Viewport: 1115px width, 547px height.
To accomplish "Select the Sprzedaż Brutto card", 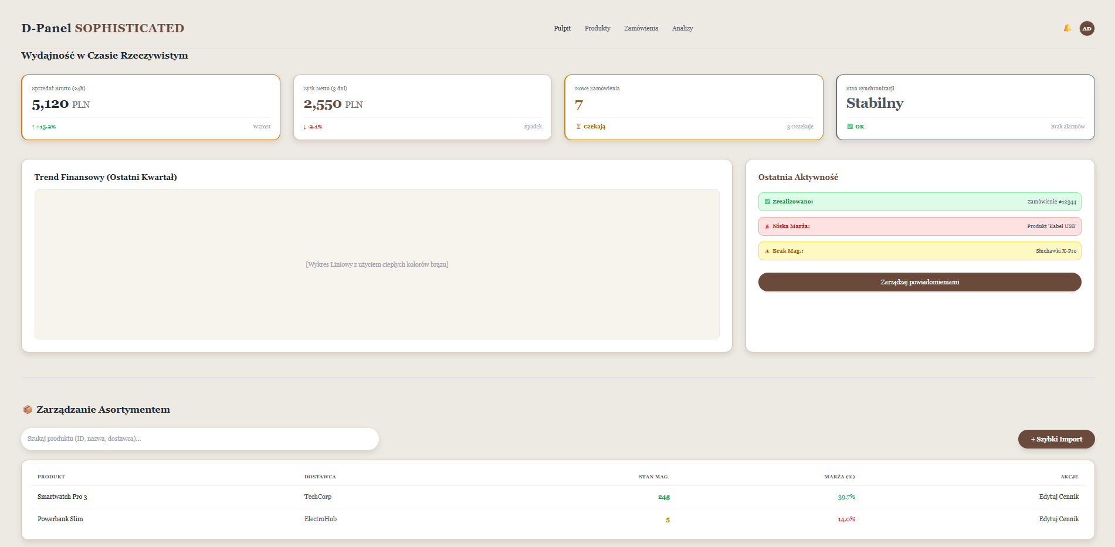I will [151, 107].
